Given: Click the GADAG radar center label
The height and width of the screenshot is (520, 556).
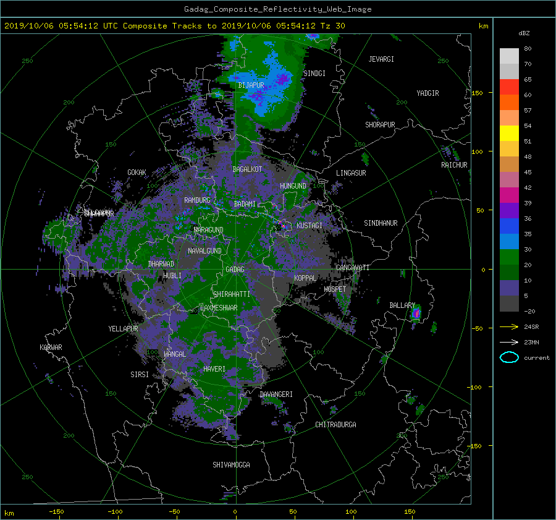Looking at the screenshot, I should pyautogui.click(x=235, y=270).
